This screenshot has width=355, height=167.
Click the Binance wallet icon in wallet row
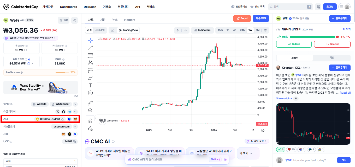[69, 134]
